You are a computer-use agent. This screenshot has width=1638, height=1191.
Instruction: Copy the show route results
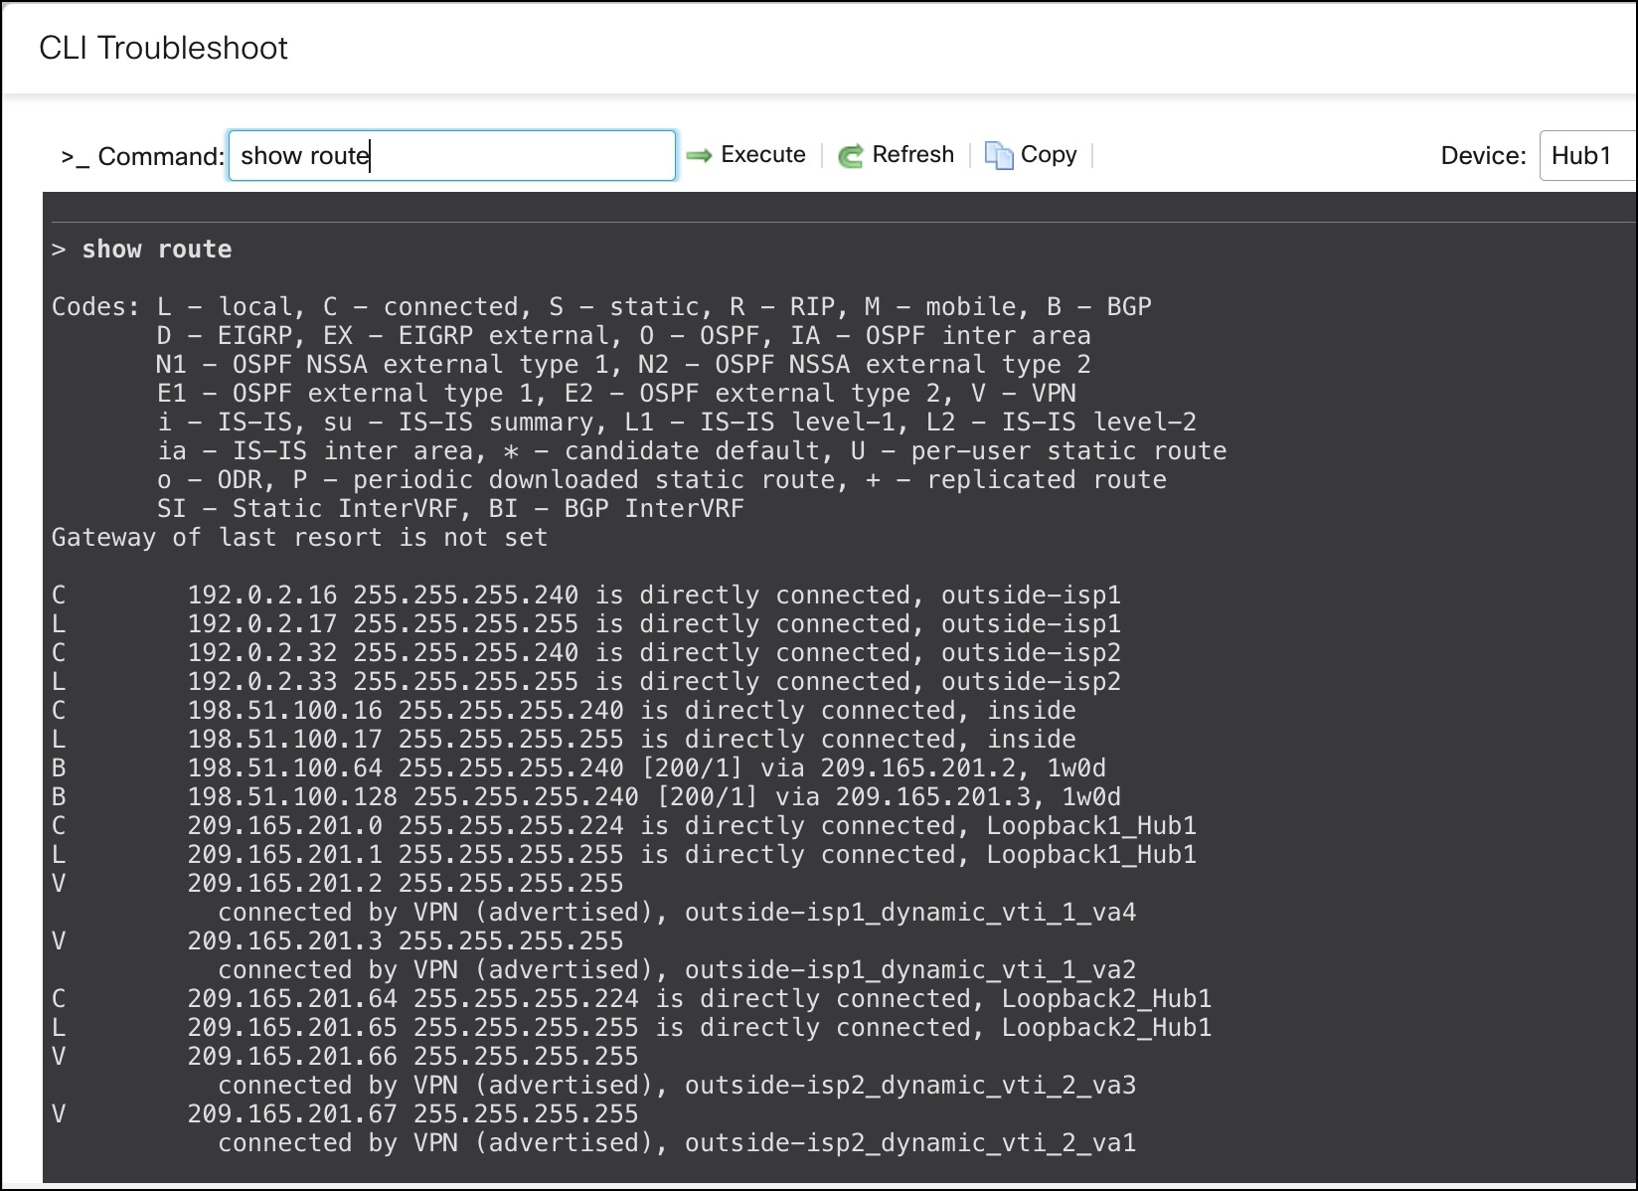tap(1049, 154)
